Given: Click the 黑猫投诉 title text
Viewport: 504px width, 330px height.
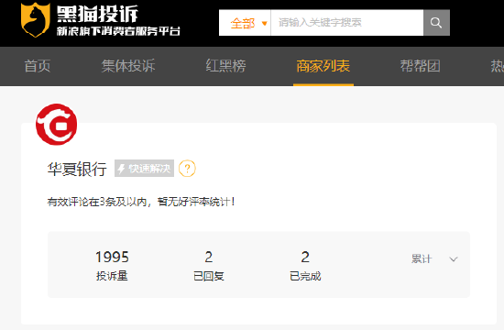Looking at the screenshot, I should tap(97, 14).
